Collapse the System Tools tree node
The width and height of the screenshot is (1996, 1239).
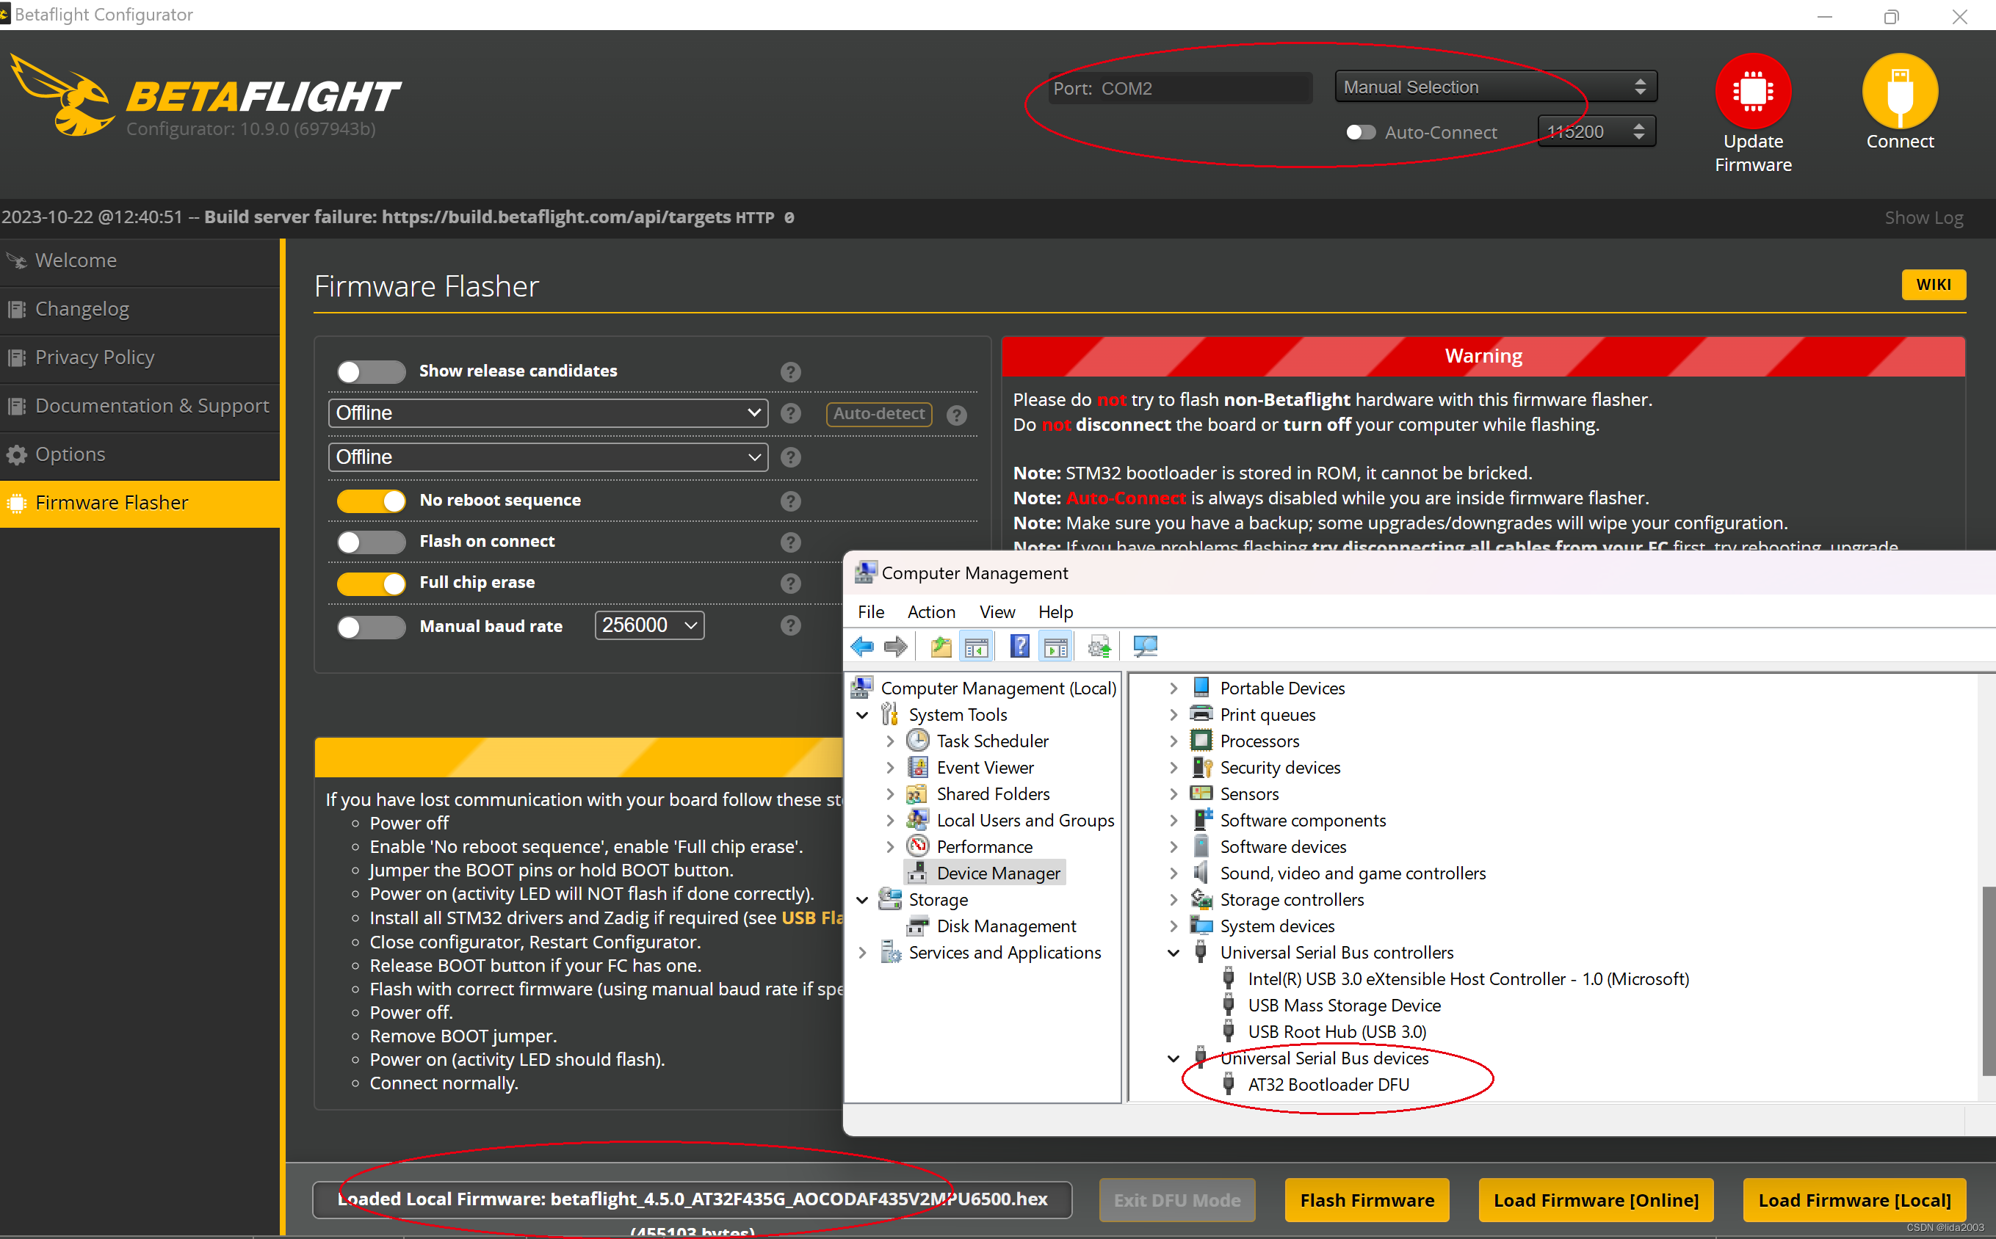862,716
